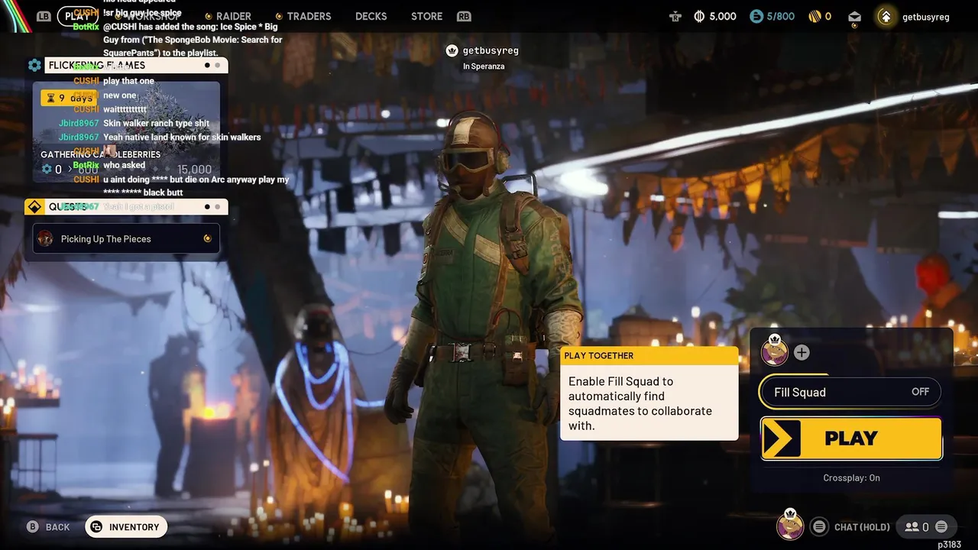Click the yellow marker on the Picking Up The Pieces quest

click(x=207, y=238)
